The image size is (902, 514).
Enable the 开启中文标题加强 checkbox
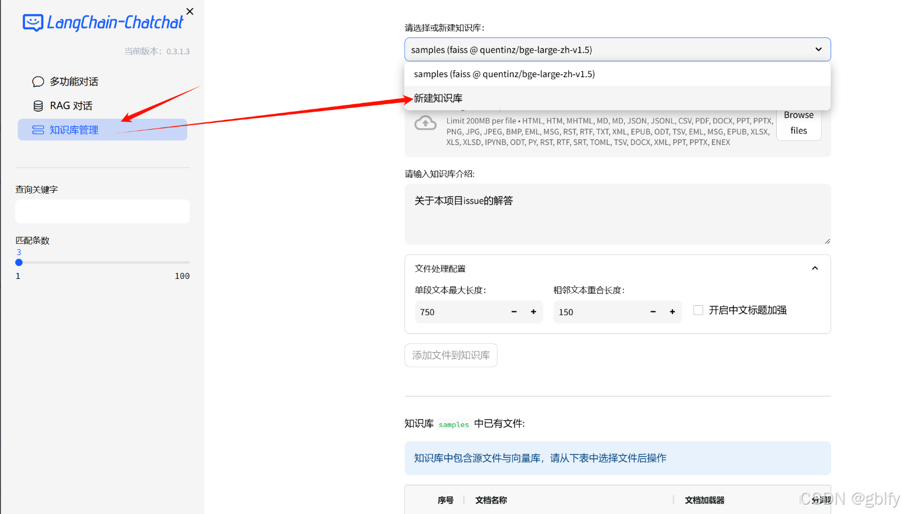698,310
